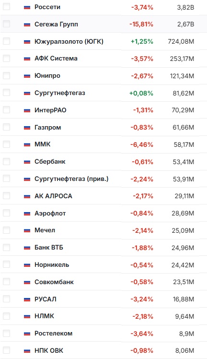Click the flag icon beside Ростелеком

pyautogui.click(x=27, y=334)
